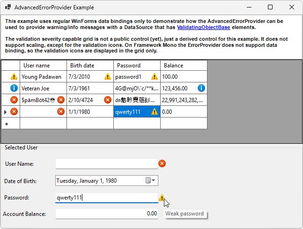303x229 pixels.
Task: Focus the Account Balance input field
Action: (x=107, y=214)
